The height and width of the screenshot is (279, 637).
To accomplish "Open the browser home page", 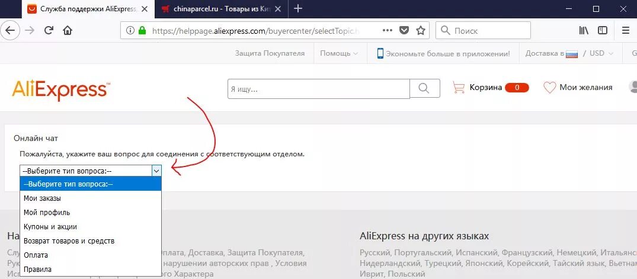I will [68, 30].
